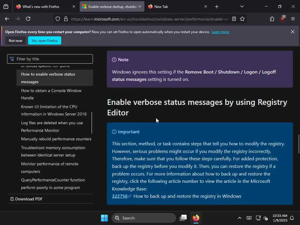The image size is (300, 225).
Task: Click the muted volume tray icon
Action: 266,218
